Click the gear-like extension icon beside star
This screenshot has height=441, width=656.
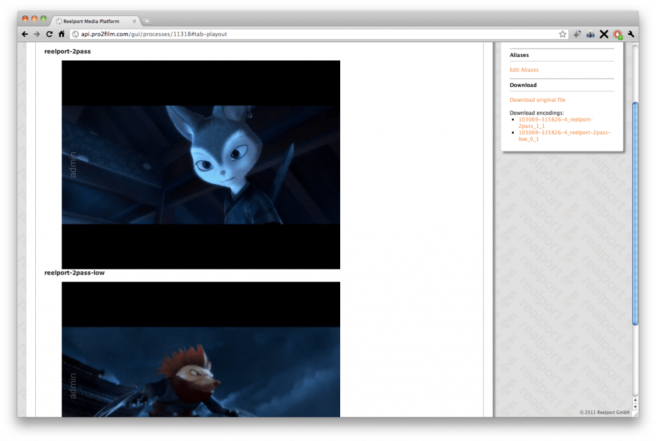tap(577, 35)
